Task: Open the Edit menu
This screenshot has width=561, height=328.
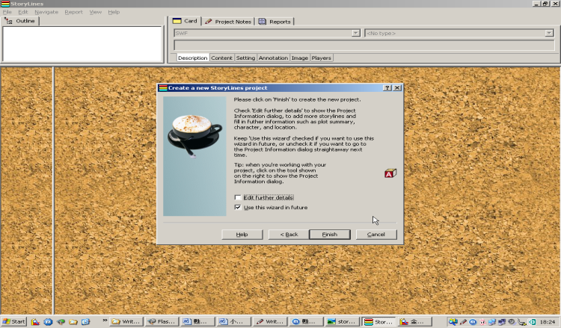Action: point(23,12)
